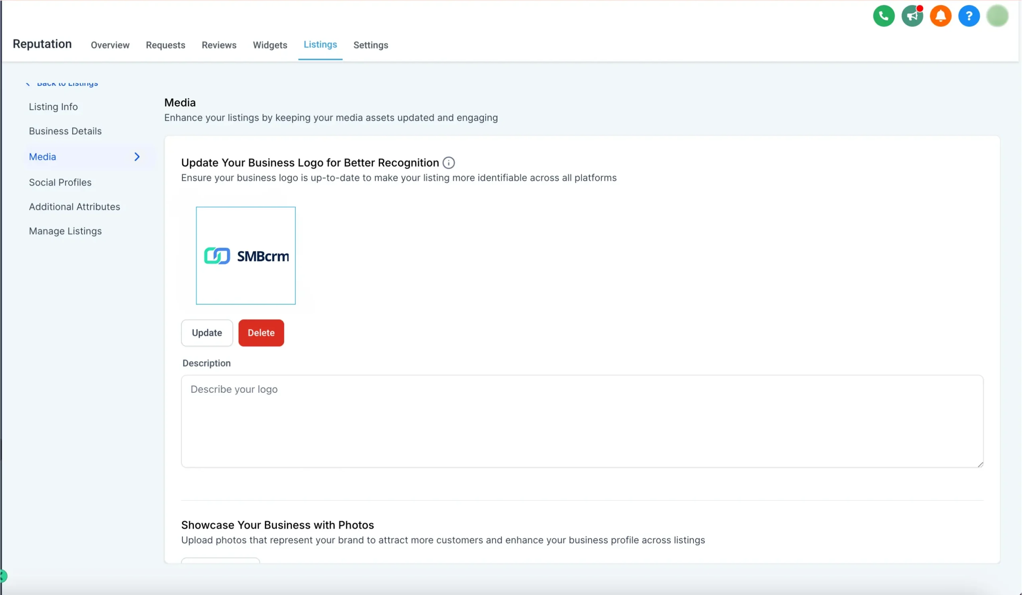Click the text area resize handle
1022x595 pixels.
pyautogui.click(x=980, y=464)
